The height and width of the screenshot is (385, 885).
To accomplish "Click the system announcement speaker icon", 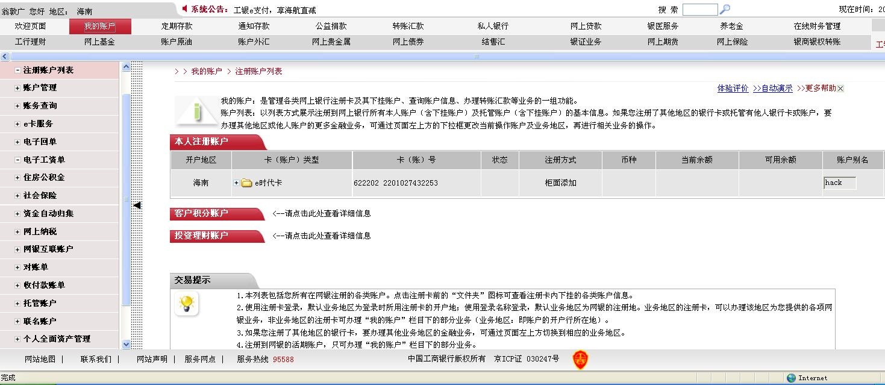I will (x=186, y=8).
